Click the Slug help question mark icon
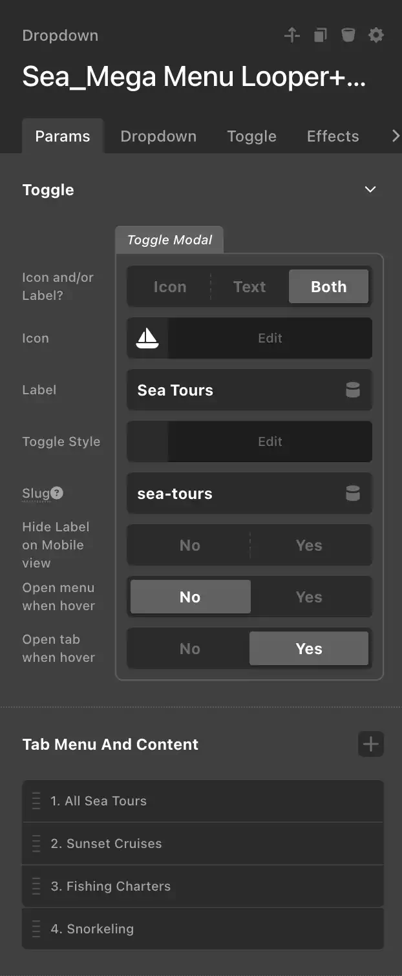This screenshot has width=402, height=976. click(x=57, y=493)
